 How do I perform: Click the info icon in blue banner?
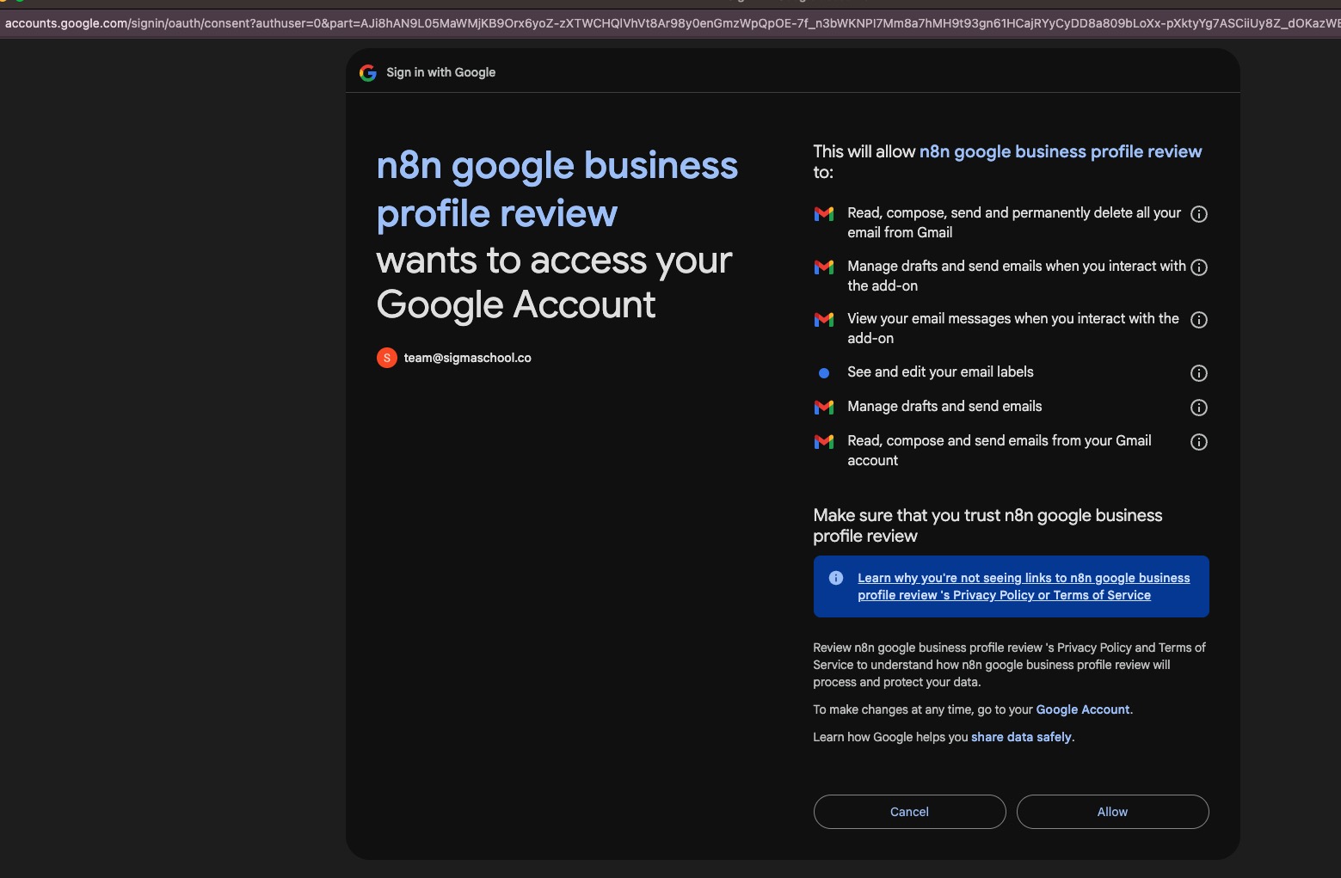tap(835, 578)
